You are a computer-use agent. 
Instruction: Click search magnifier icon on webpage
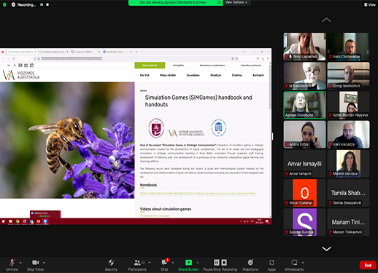pos(15,66)
